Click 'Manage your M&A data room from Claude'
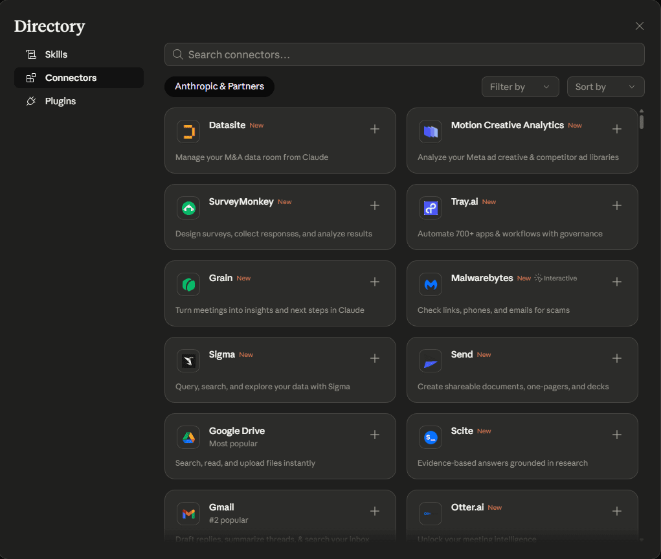Screen dimensions: 661x559 click(x=252, y=157)
